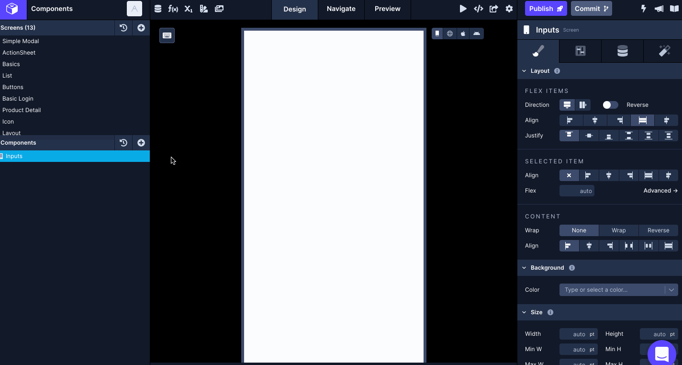Toggle the keyboard icon on canvas
Image resolution: width=682 pixels, height=365 pixels.
coord(167,35)
